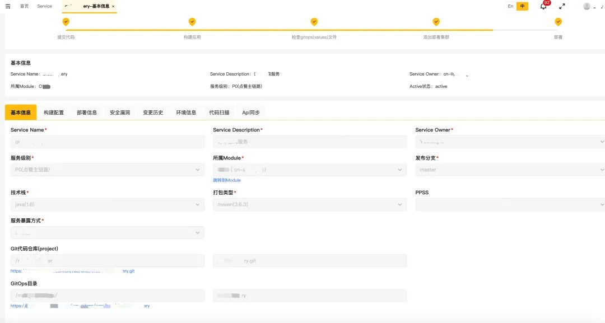Screen dimensions: 605x323
Task: Switch to the 构建配置 tab
Action: [54, 113]
